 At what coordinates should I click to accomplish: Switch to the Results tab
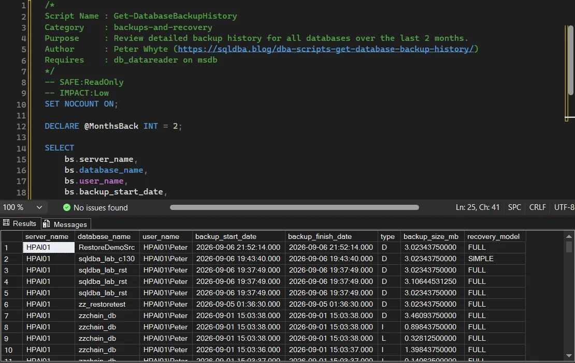(20, 223)
